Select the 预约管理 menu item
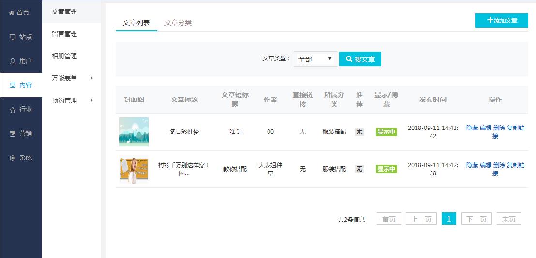This screenshot has height=258, width=536. click(x=64, y=100)
